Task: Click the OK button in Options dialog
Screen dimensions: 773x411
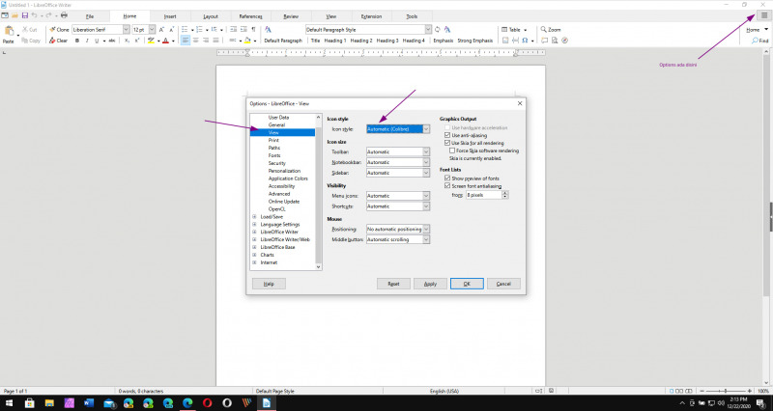Action: coord(467,284)
